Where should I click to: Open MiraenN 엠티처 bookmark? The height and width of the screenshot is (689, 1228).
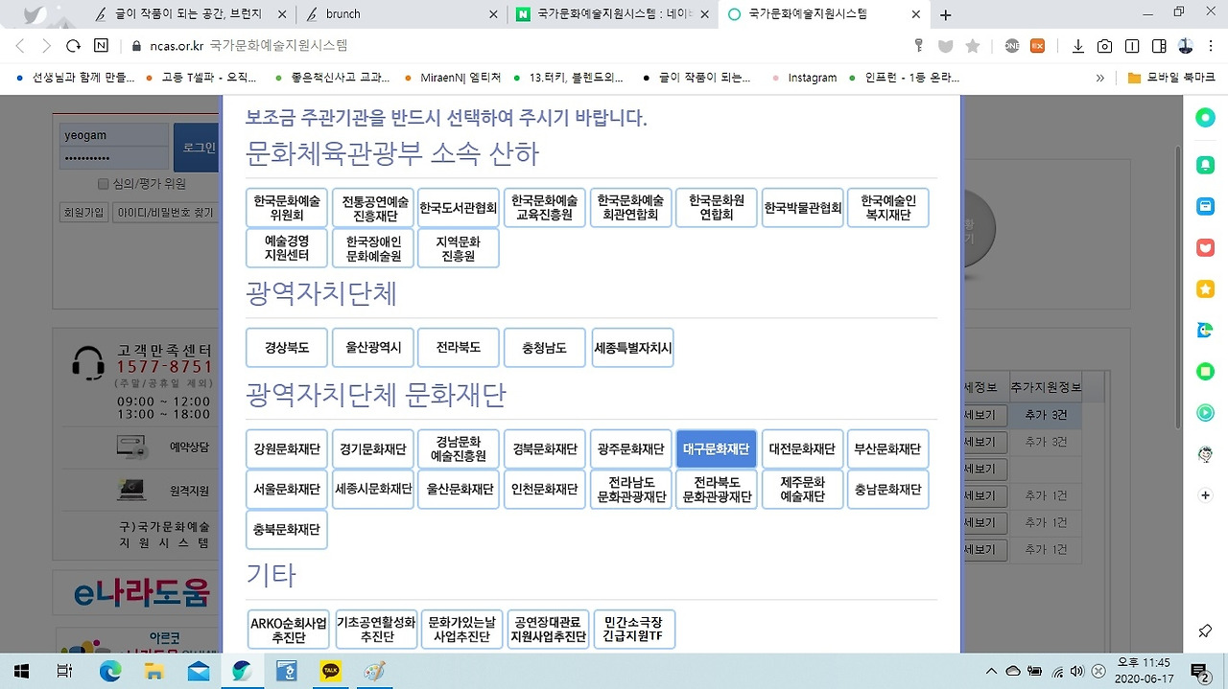coord(454,78)
